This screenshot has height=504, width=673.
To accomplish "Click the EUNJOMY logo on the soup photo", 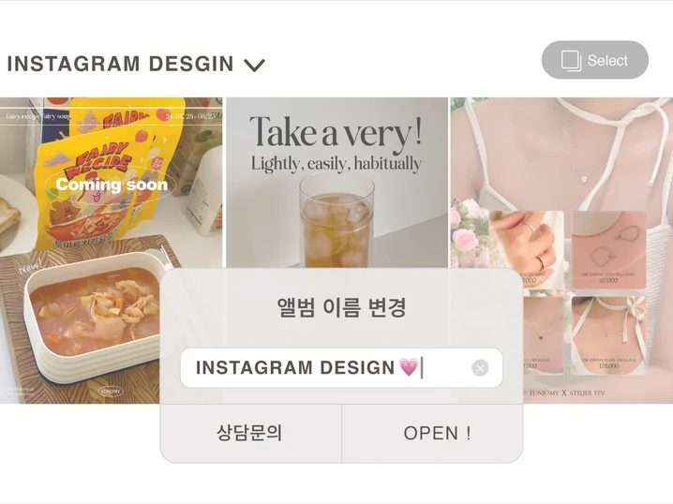I will pyautogui.click(x=111, y=392).
